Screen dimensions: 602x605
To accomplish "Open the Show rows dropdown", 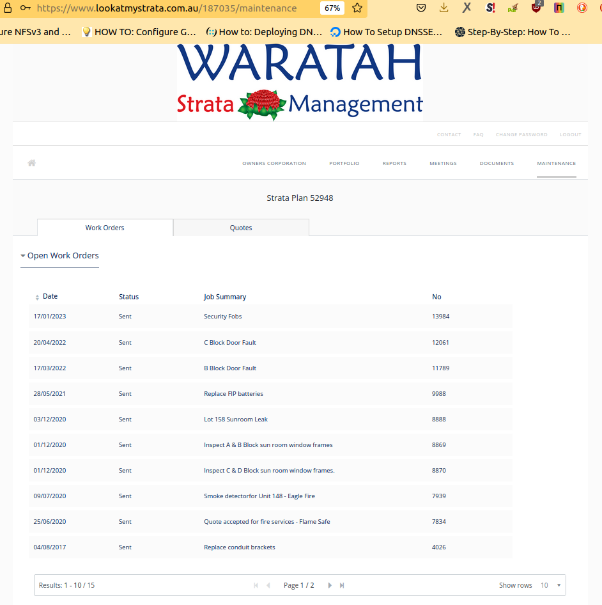I will pyautogui.click(x=550, y=585).
